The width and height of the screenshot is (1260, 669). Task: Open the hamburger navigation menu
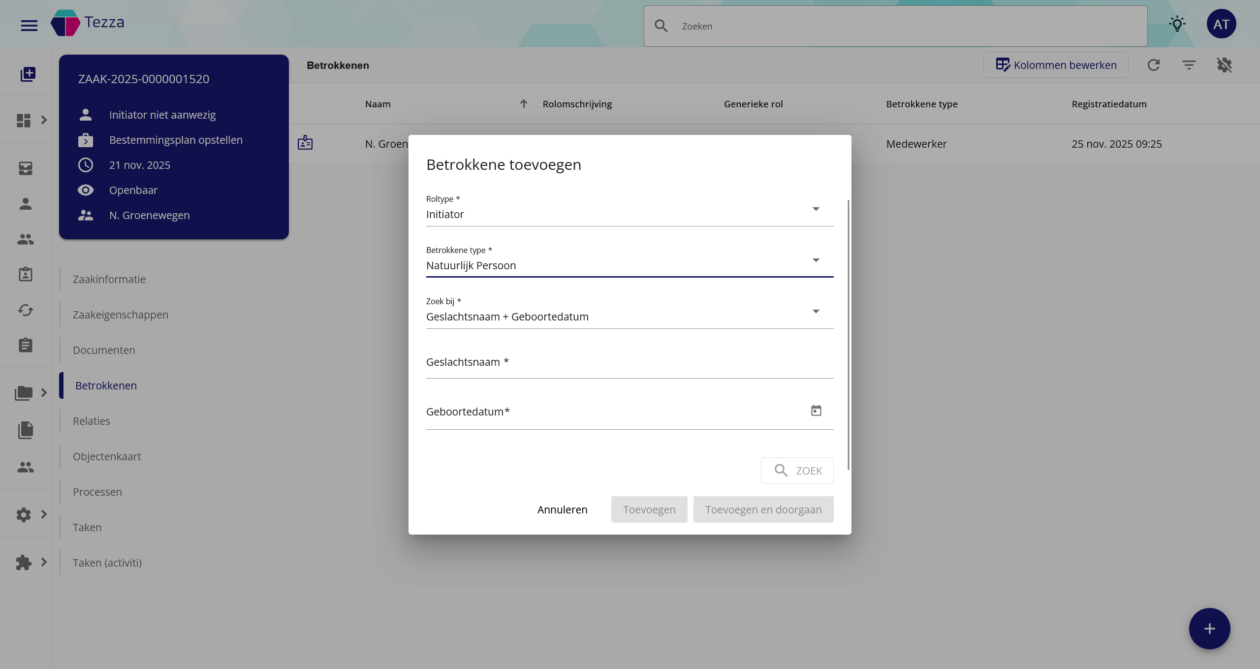[29, 25]
